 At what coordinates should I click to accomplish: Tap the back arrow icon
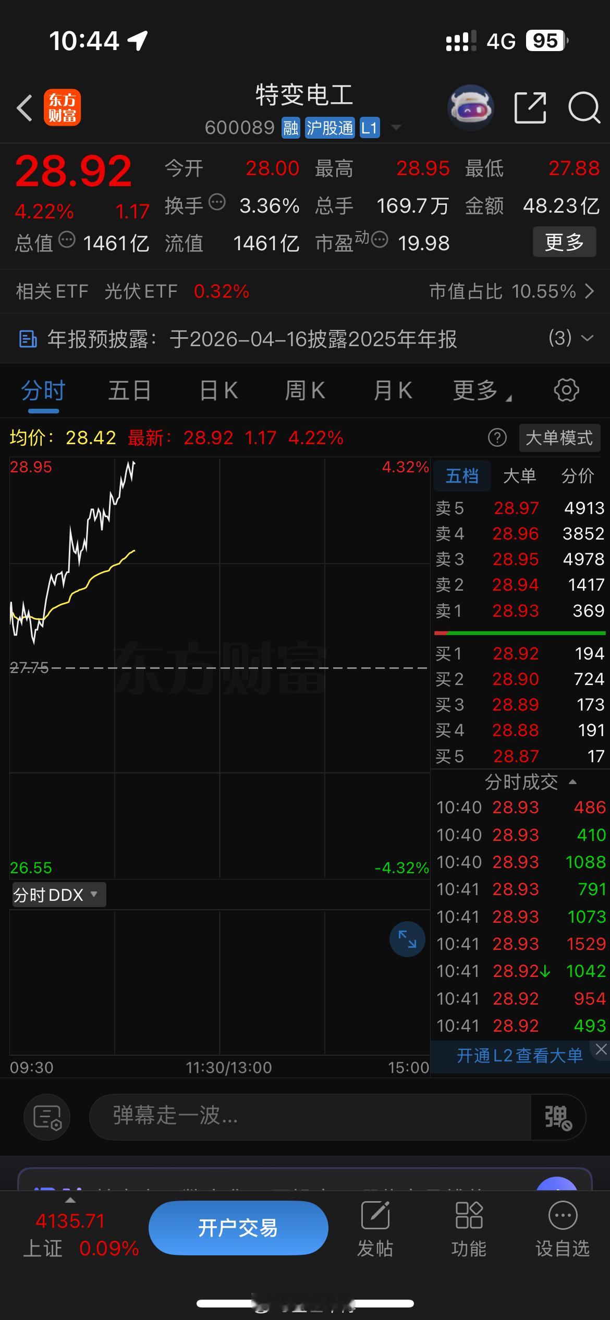(x=25, y=108)
